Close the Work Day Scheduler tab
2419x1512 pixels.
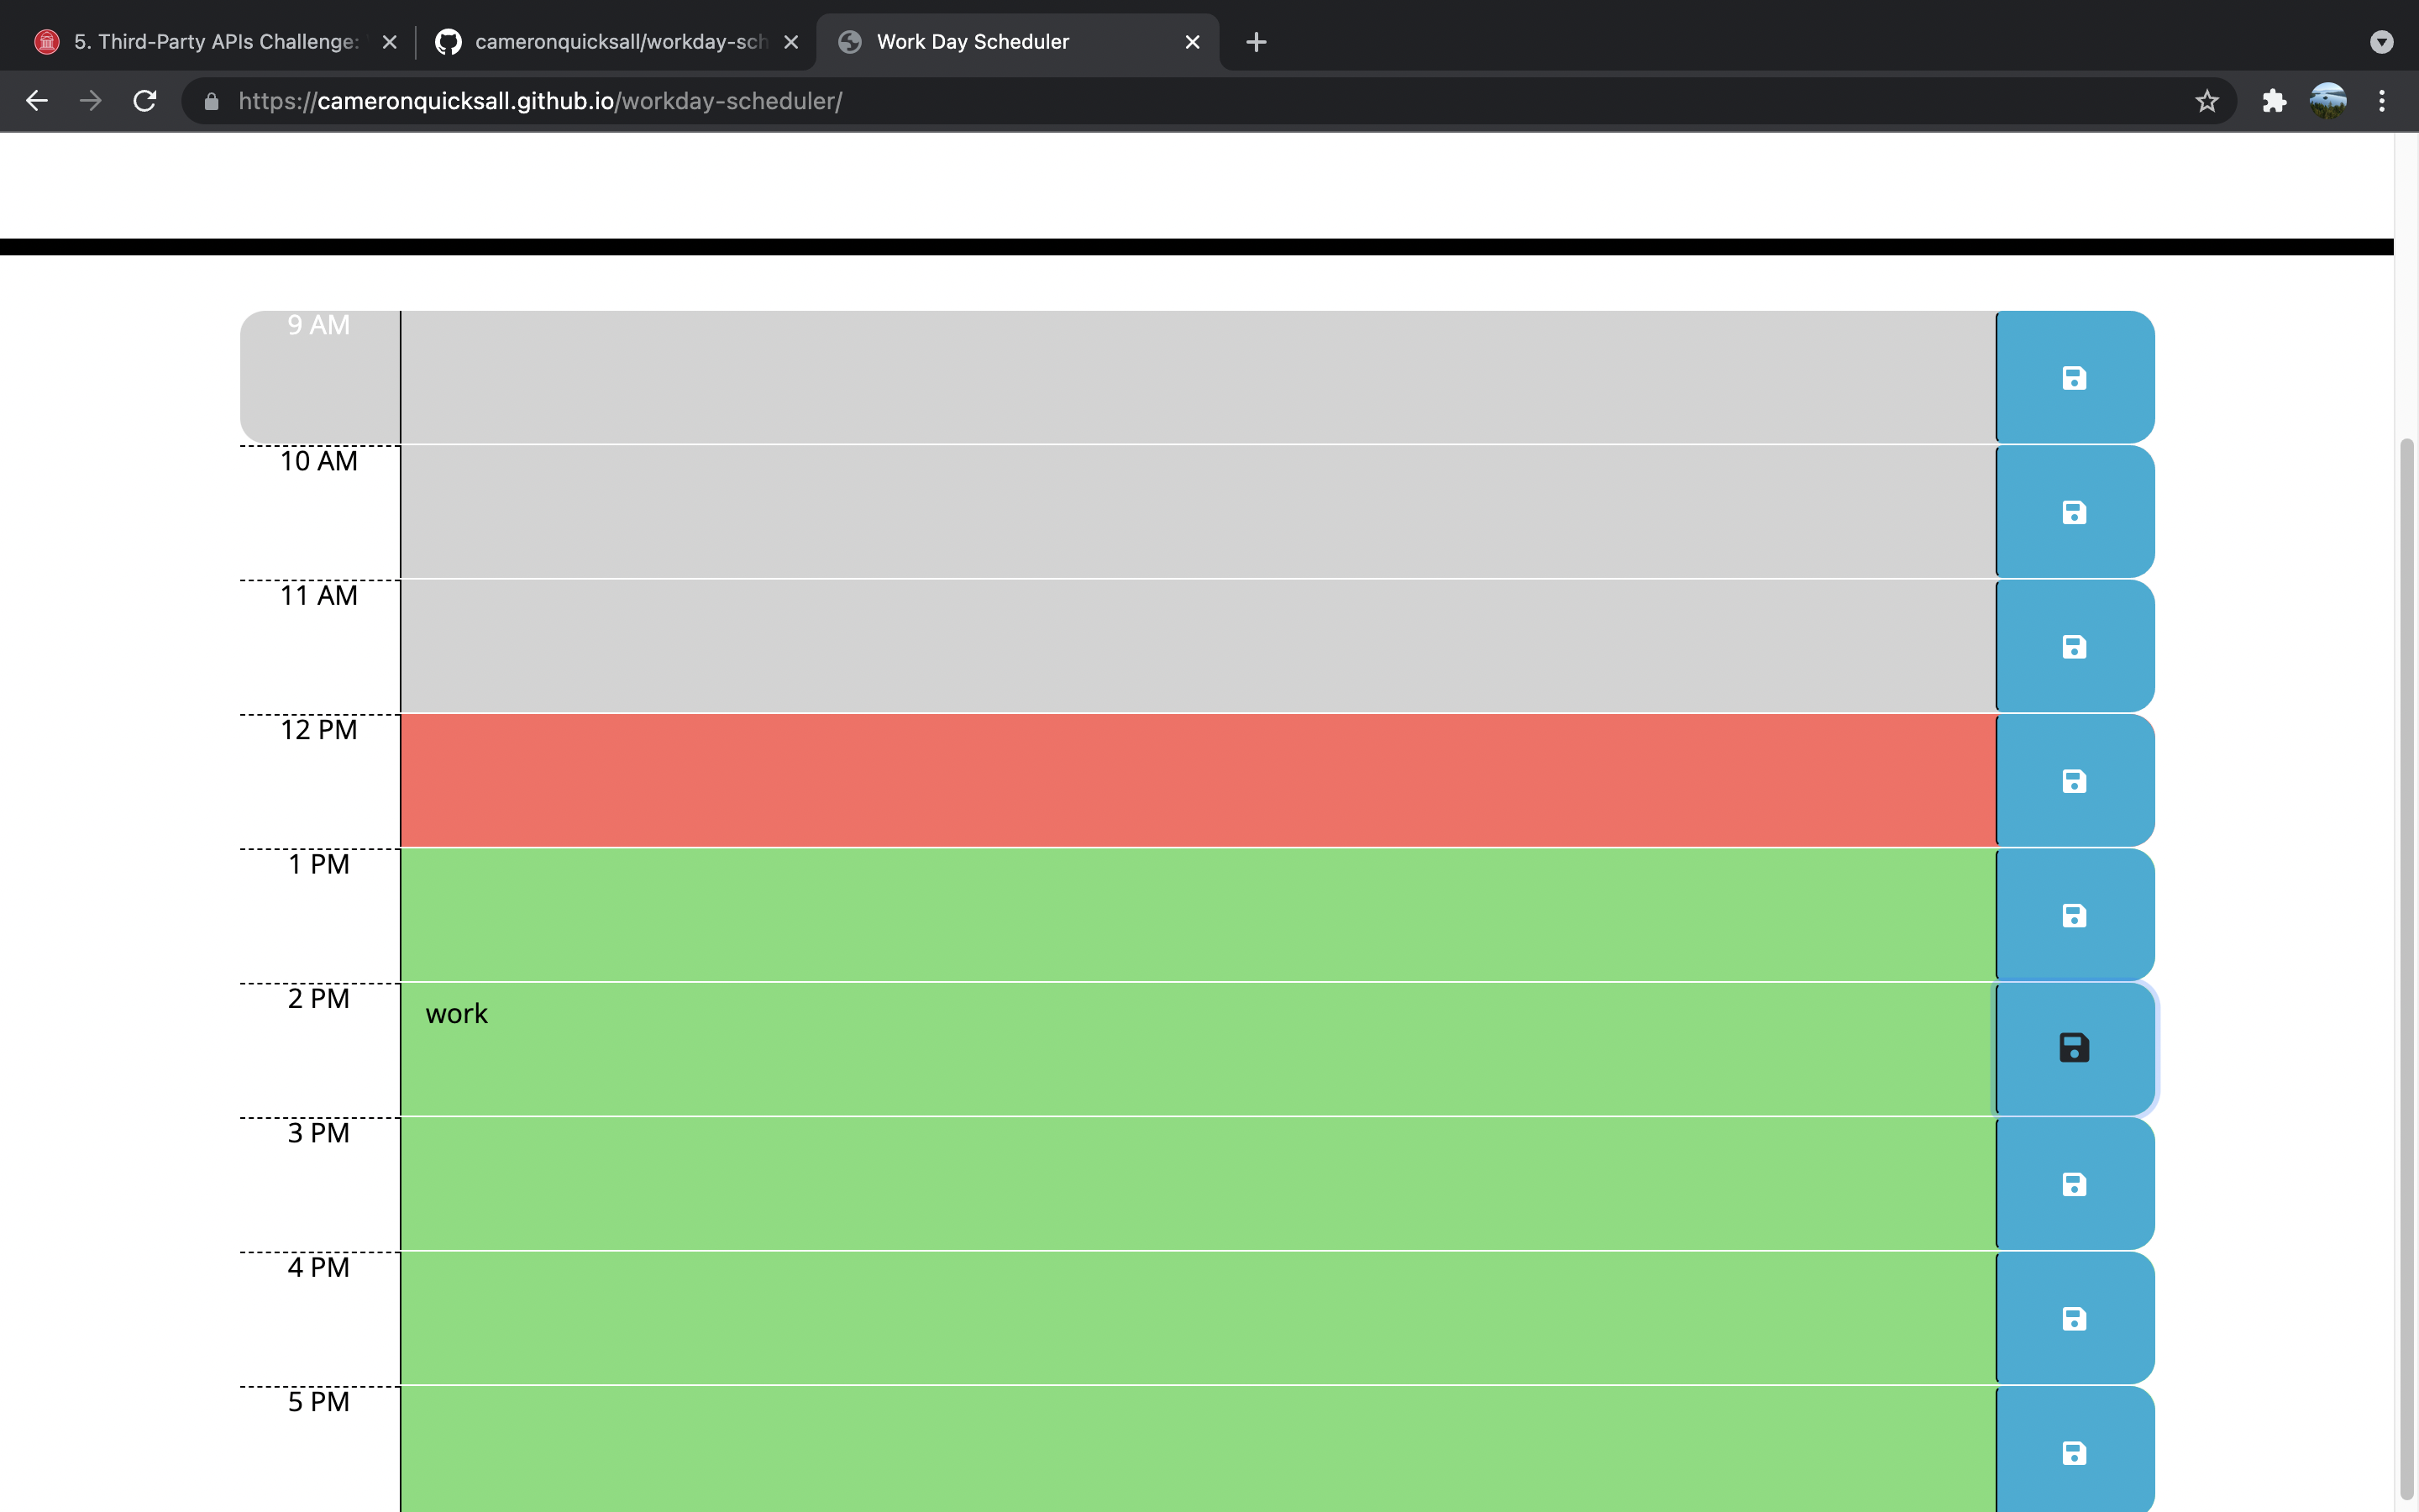pos(1192,42)
